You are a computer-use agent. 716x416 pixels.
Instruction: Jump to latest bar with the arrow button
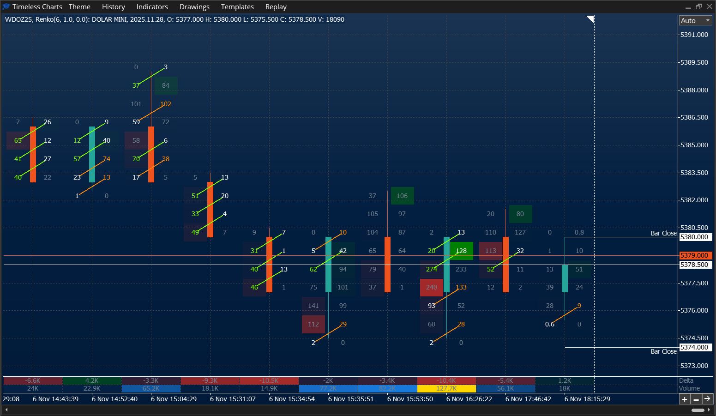[x=708, y=399]
